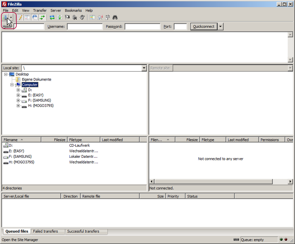Click the queue Priority column header
295x244 pixels.
[x=175, y=196]
